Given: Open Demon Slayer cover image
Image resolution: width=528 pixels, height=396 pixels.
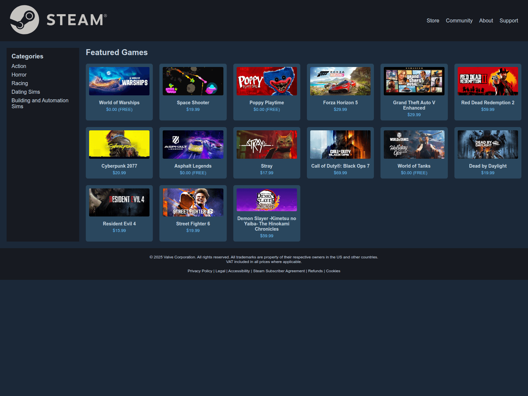Looking at the screenshot, I should 267,200.
